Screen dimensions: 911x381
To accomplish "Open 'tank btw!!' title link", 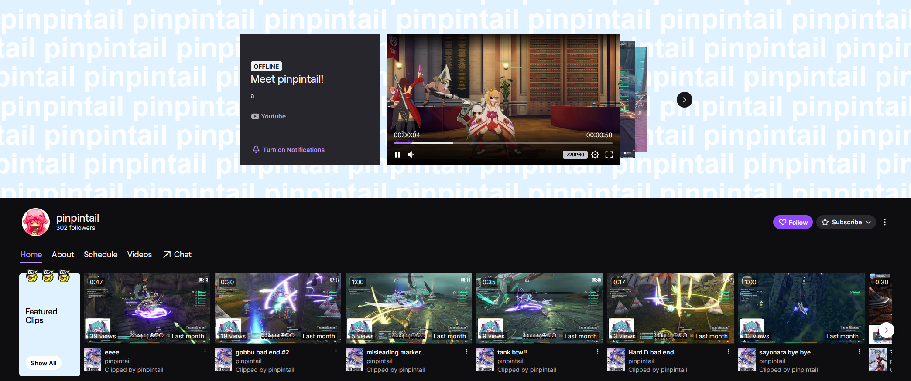I will 512,352.
